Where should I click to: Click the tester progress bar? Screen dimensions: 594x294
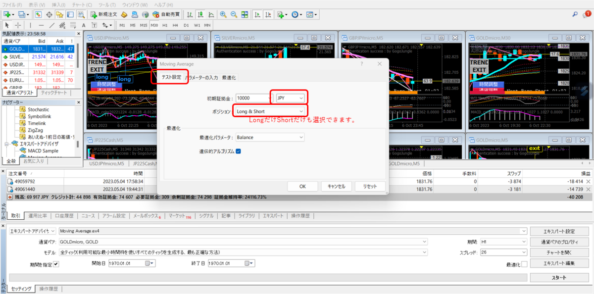[268, 277]
